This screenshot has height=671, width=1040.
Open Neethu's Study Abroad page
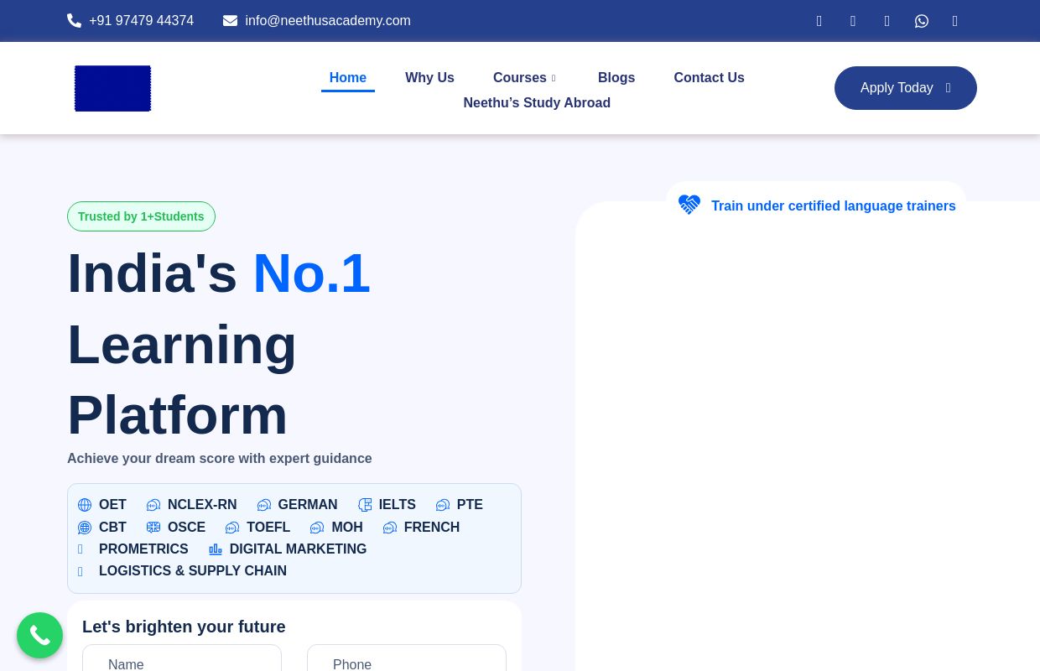point(537,103)
